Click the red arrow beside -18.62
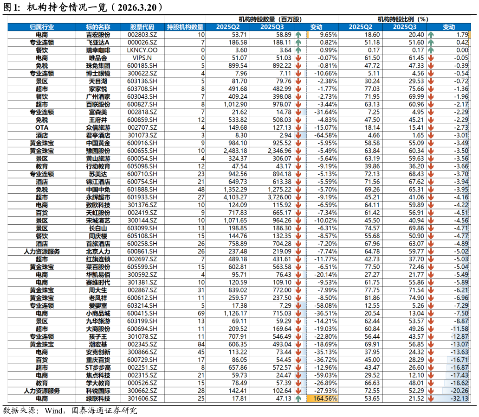Screen dimensions: 479x417 [431, 383]
